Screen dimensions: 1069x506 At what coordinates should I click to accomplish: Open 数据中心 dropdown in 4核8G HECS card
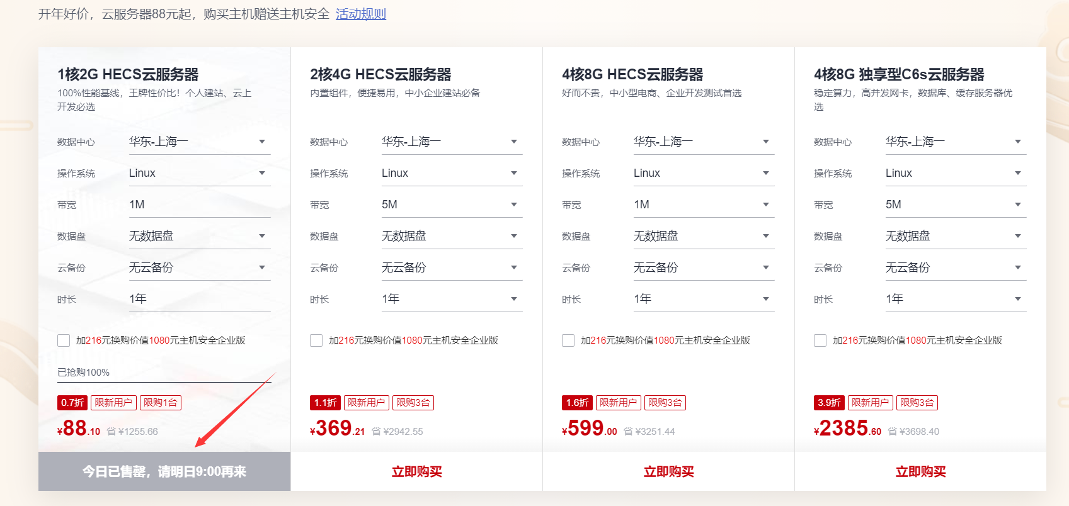(704, 142)
